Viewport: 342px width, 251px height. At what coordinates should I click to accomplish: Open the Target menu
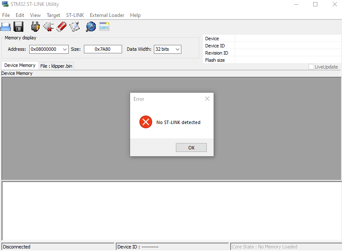pyautogui.click(x=53, y=15)
